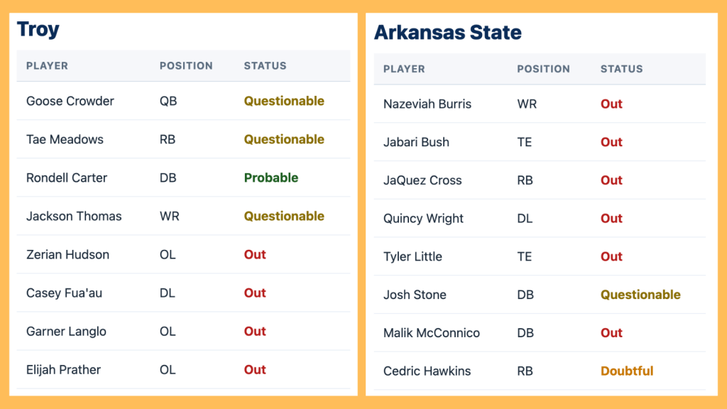Select Malik McConnico player name
The image size is (727, 409).
(432, 333)
